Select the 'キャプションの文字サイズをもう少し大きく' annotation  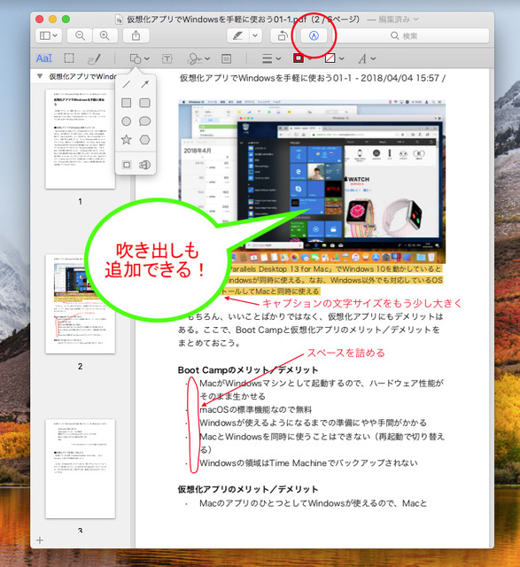pos(362,303)
